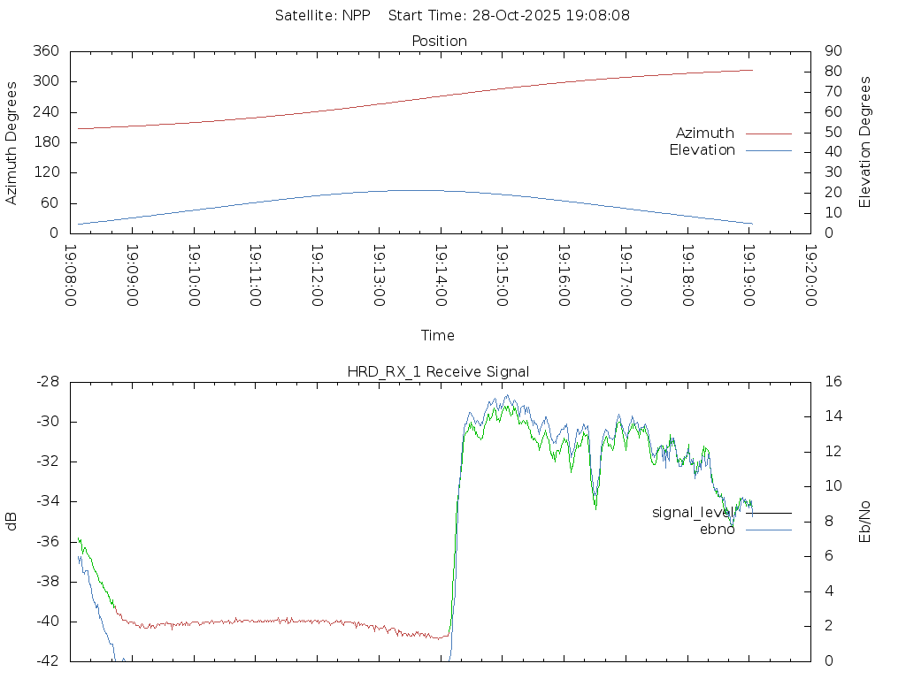Click the 'Time' x-axis label
The height and width of the screenshot is (679, 906).
pyautogui.click(x=437, y=336)
